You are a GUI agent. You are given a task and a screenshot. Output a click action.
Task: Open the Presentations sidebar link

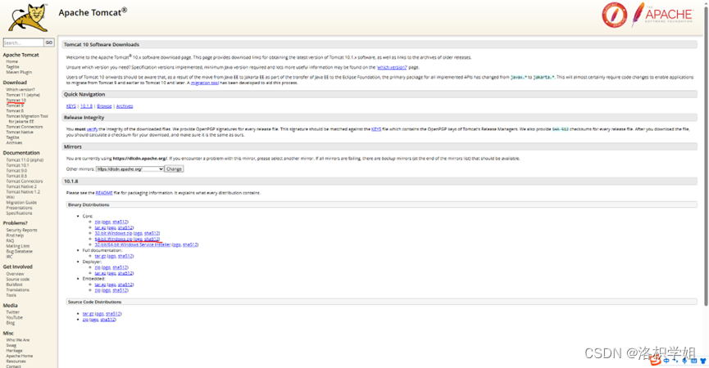coord(19,209)
